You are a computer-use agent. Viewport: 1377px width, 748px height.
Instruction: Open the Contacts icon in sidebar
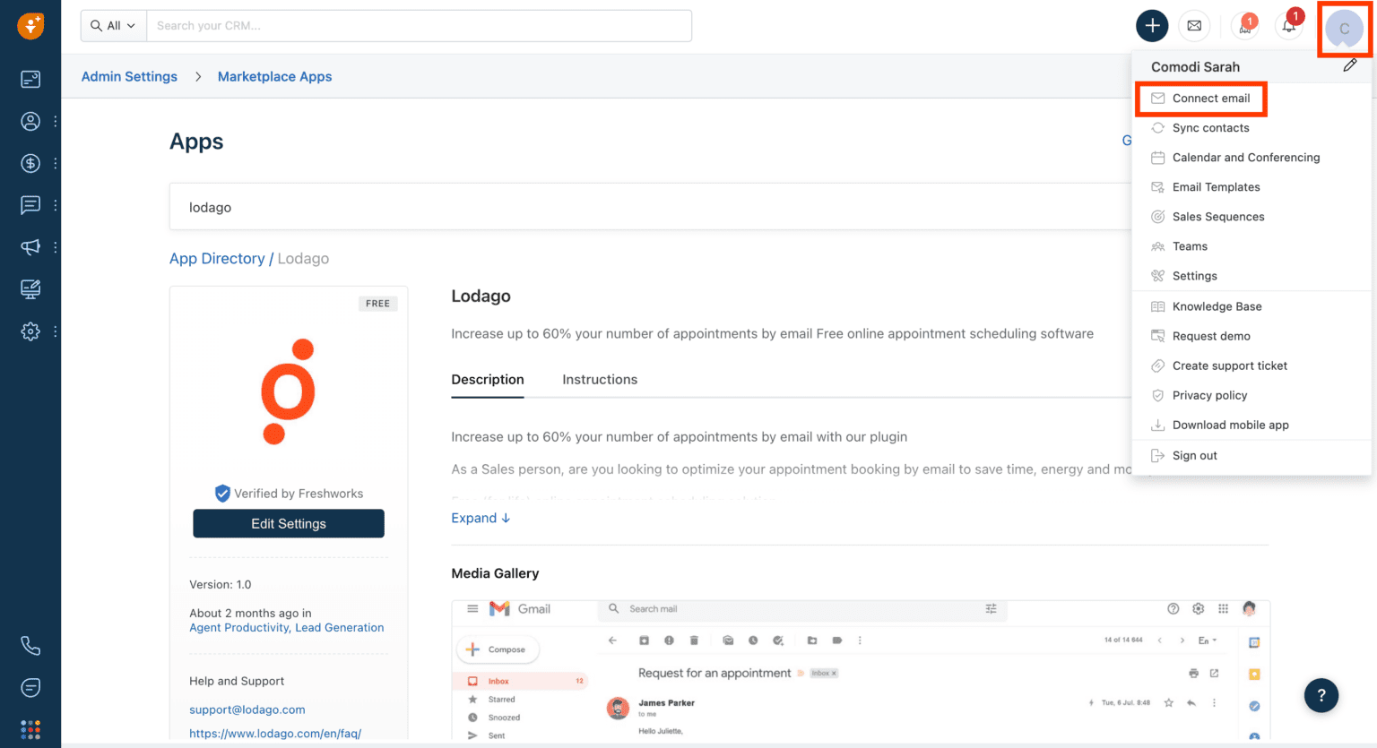point(30,121)
